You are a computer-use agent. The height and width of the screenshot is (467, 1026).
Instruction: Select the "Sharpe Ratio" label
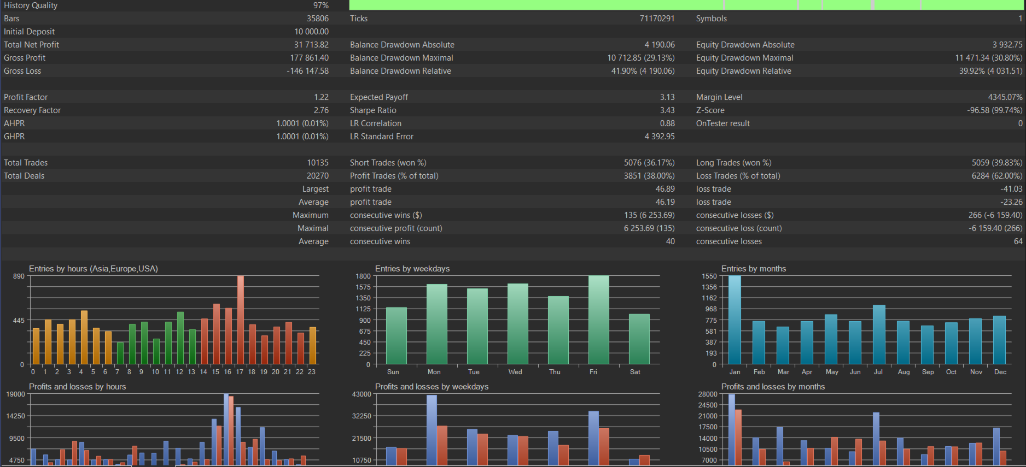[373, 110]
